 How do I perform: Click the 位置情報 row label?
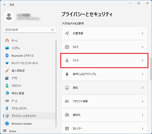[78, 33]
